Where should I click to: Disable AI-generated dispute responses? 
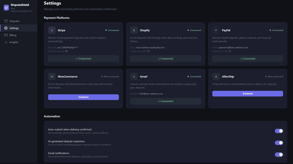[x=279, y=143]
